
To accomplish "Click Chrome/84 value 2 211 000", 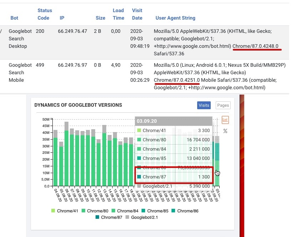I will (199, 149).
